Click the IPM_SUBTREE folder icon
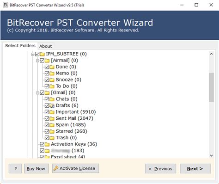The image size is (219, 184). point(42,54)
